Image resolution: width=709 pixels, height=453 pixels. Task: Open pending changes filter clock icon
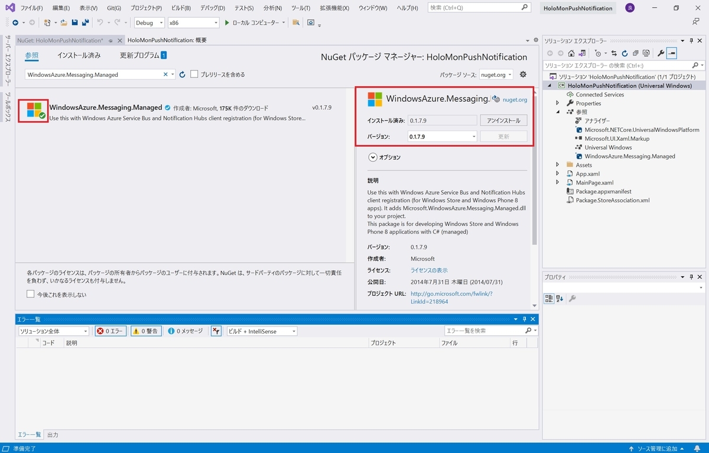(x=599, y=53)
